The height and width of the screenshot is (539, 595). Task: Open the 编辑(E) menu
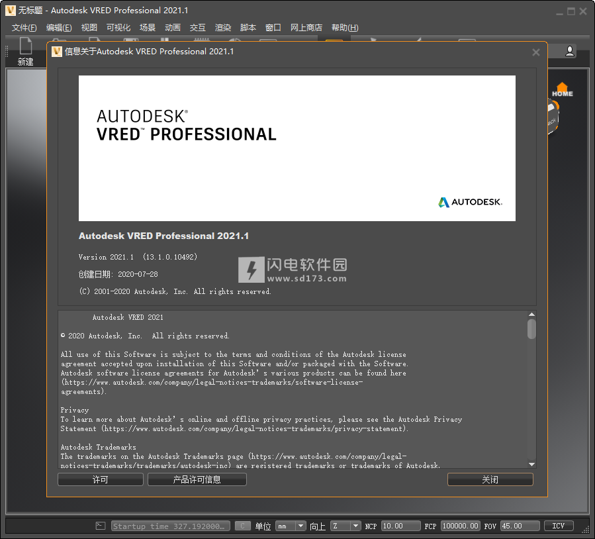tap(59, 28)
